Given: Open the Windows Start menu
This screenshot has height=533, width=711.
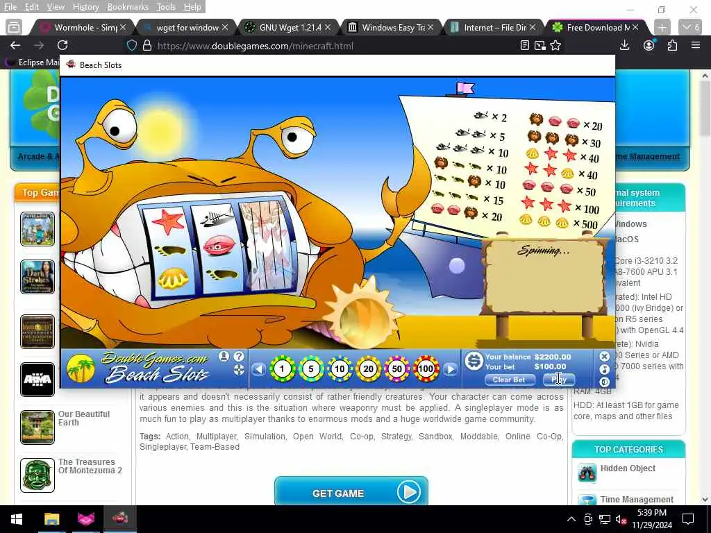Looking at the screenshot, I should (17, 519).
